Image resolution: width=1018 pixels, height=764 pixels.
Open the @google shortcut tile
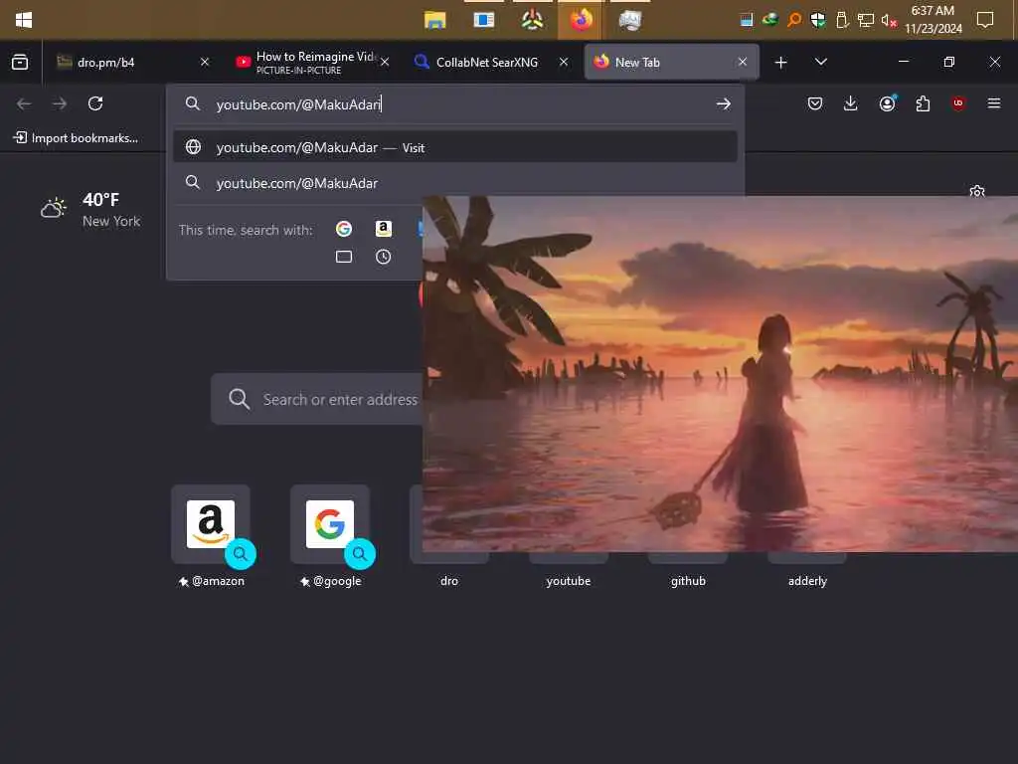pyautogui.click(x=330, y=536)
